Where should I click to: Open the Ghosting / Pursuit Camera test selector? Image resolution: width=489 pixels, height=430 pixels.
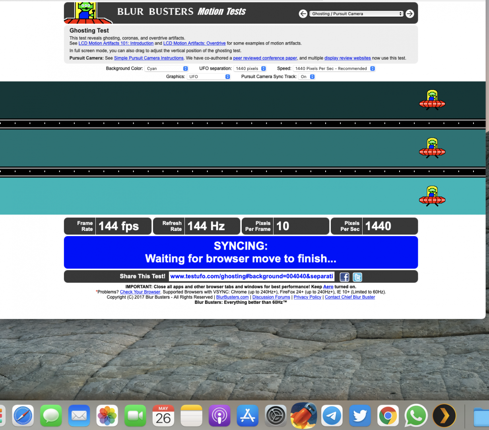[356, 14]
